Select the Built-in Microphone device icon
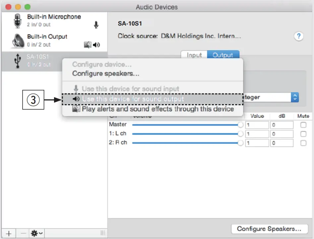 pyautogui.click(x=18, y=21)
